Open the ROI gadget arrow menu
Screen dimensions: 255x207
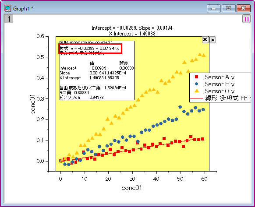(x=212, y=40)
